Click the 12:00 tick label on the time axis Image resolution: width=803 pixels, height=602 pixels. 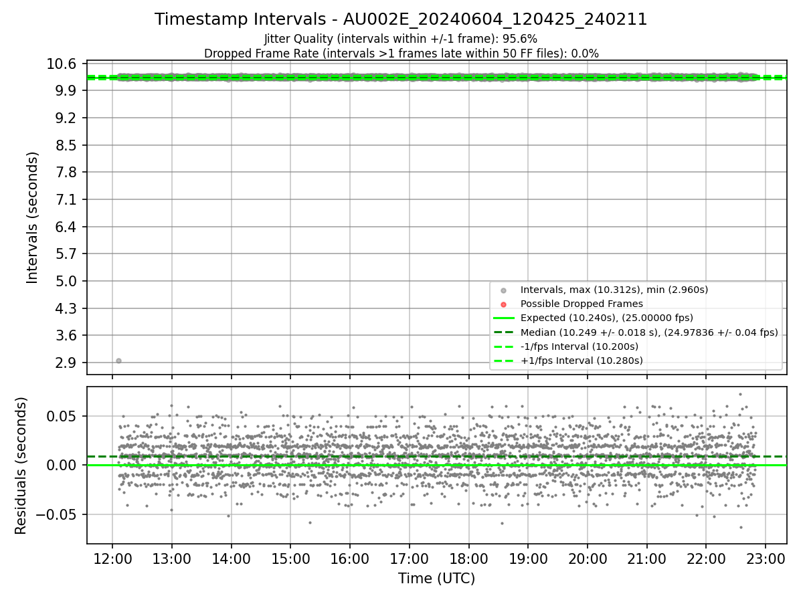pyautogui.click(x=112, y=559)
